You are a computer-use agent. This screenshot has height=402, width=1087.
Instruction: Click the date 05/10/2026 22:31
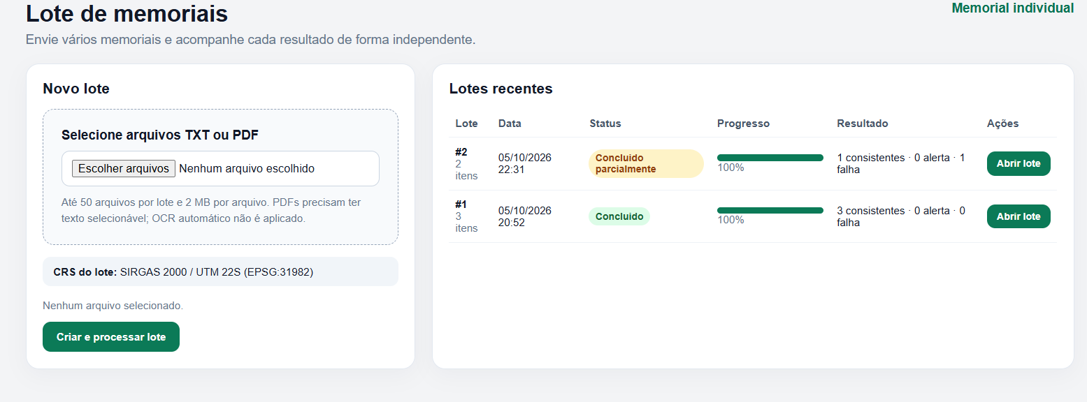525,163
